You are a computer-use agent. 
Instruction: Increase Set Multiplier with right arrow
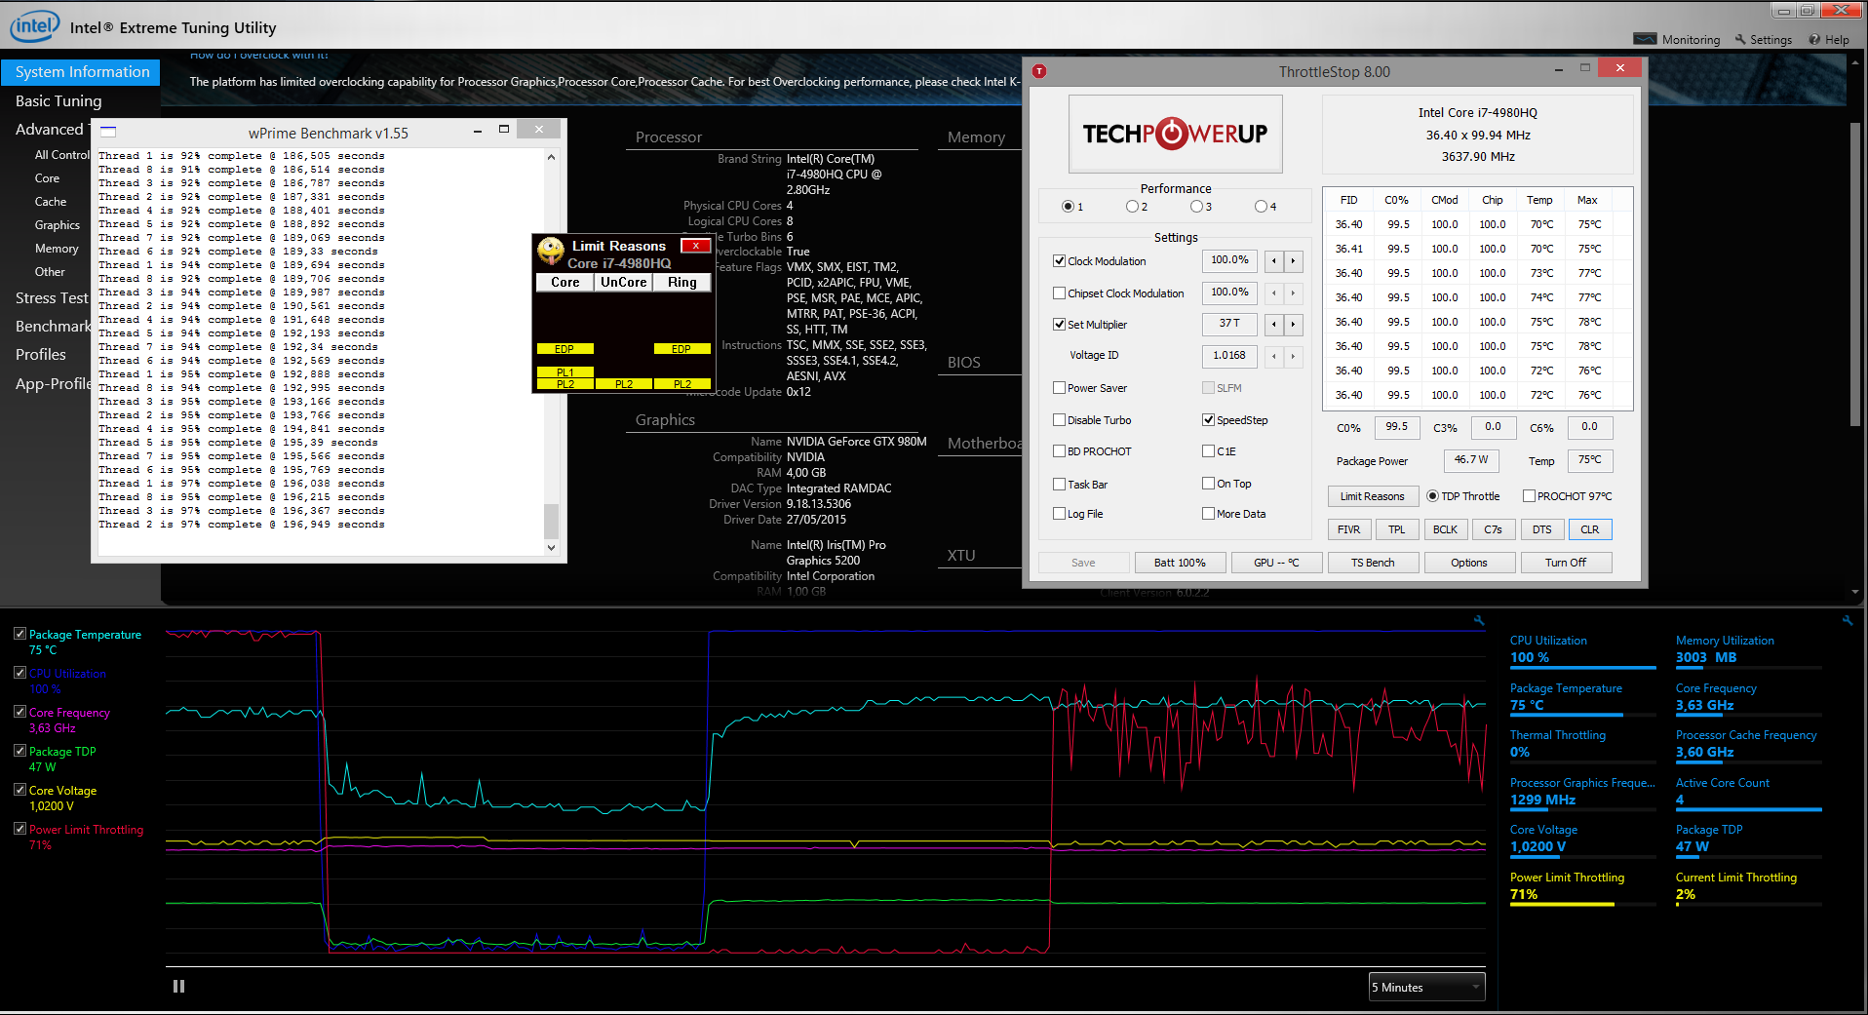pyautogui.click(x=1293, y=324)
